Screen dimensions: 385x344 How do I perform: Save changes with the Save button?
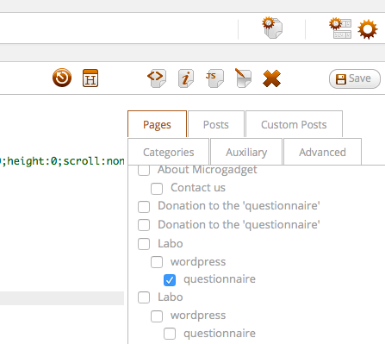pos(355,78)
